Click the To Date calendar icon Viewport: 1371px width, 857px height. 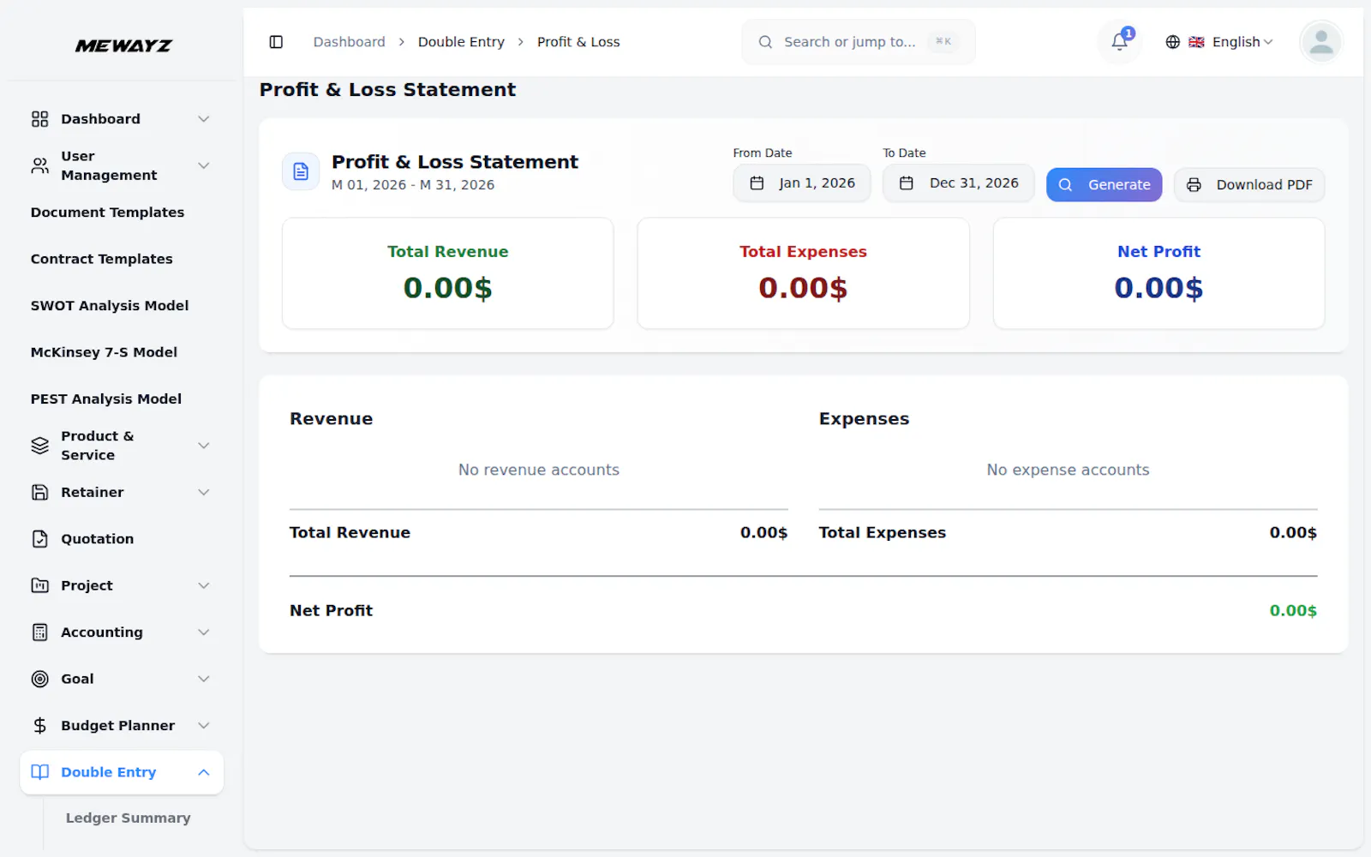[906, 183]
